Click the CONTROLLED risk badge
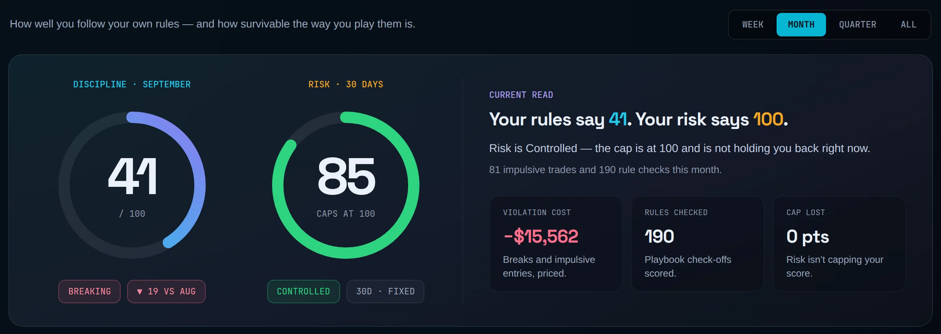Image resolution: width=941 pixels, height=334 pixels. 303,292
